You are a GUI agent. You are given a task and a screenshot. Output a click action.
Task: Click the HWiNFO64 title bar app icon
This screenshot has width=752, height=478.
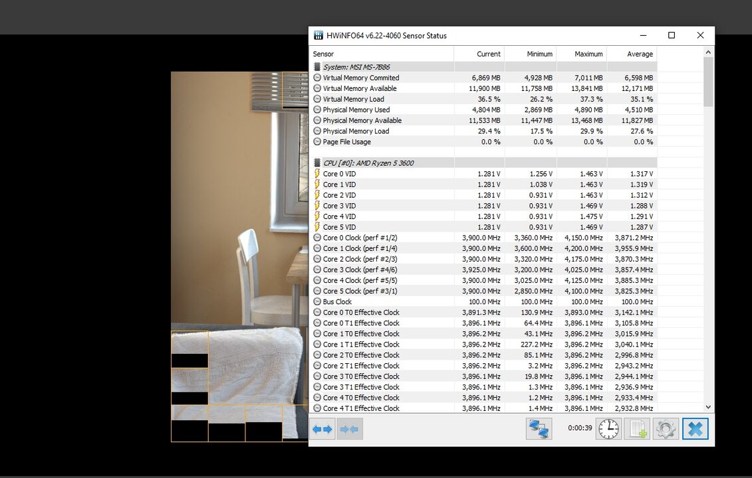click(x=318, y=35)
